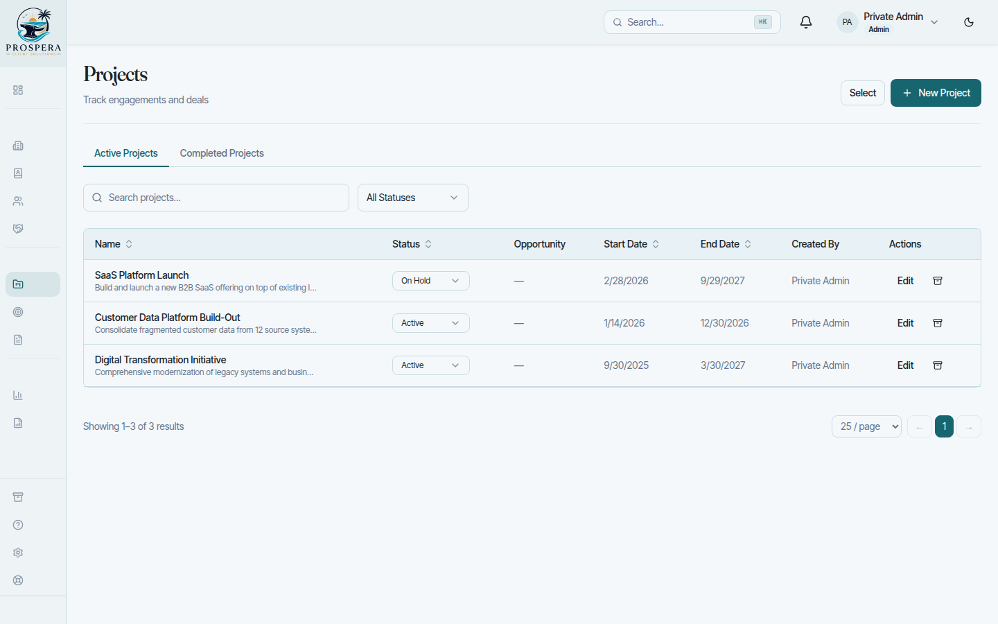Open the bar chart reports icon
The height and width of the screenshot is (624, 998).
pyautogui.click(x=18, y=395)
